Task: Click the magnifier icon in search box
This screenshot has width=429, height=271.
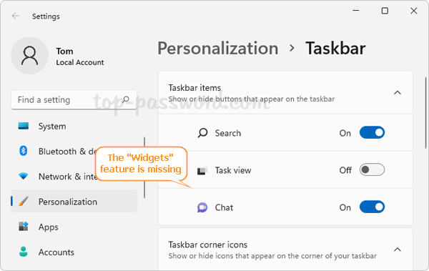Action: (x=126, y=99)
